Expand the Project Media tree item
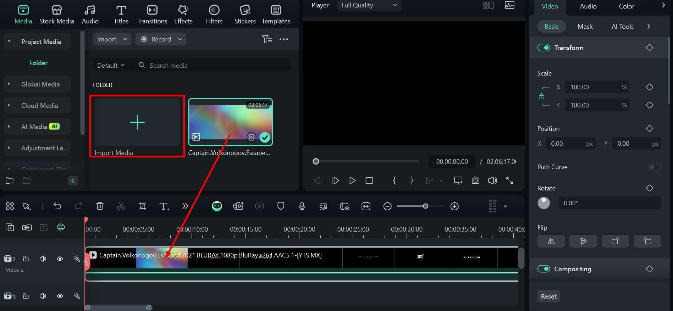This screenshot has width=673, height=311. (9, 41)
